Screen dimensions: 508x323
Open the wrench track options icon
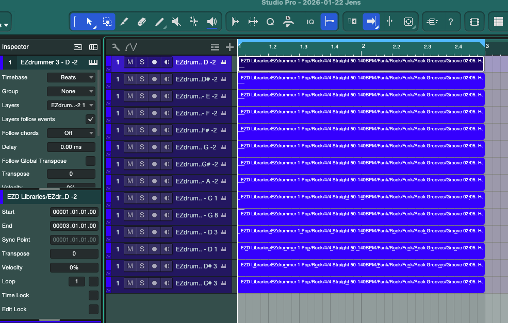[116, 47]
